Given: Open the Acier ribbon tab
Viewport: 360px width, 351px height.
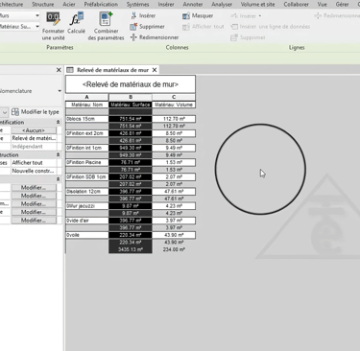Looking at the screenshot, I should [69, 4].
